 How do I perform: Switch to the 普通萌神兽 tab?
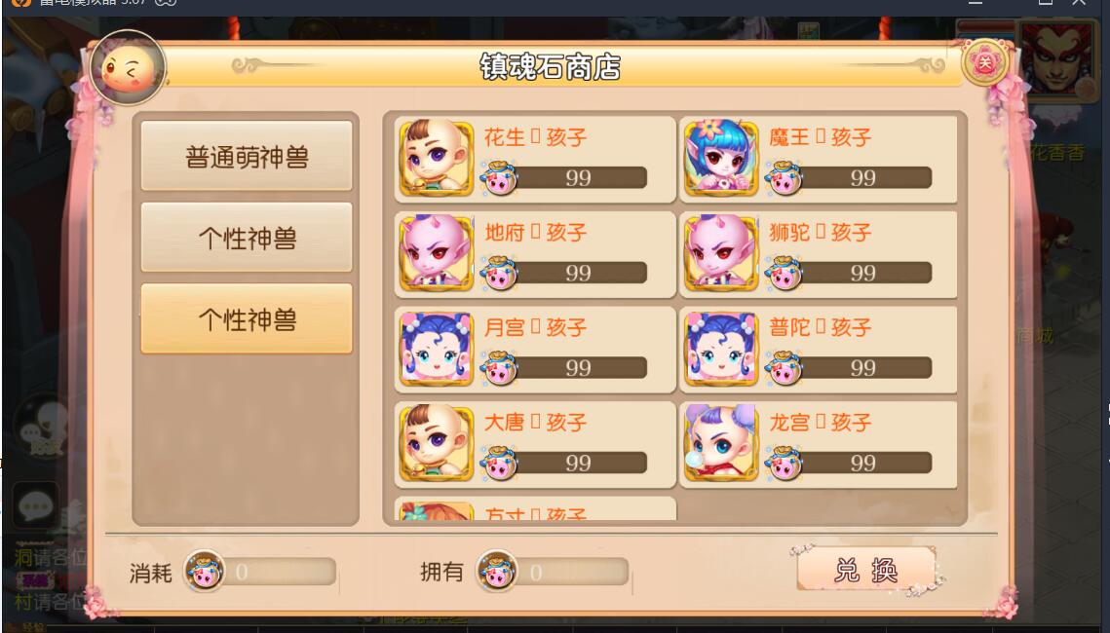(247, 156)
